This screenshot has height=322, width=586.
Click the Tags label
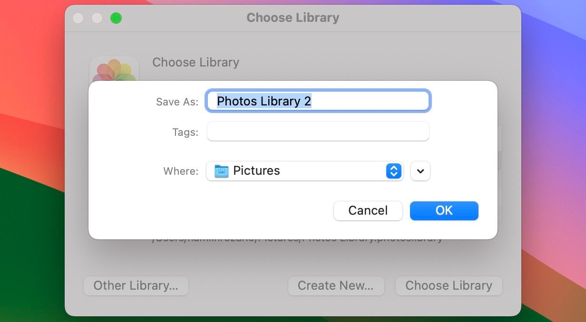tap(185, 132)
